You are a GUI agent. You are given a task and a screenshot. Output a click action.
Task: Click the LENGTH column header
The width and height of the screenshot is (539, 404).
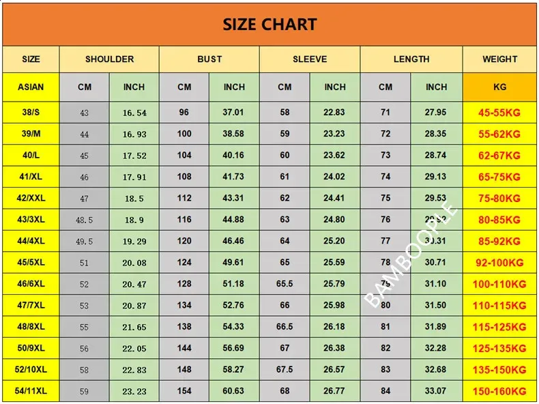point(411,59)
